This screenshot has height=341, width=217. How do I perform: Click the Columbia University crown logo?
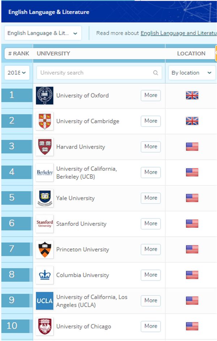[x=44, y=275]
